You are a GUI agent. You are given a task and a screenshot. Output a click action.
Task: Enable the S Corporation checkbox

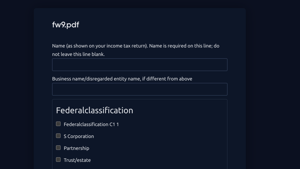point(58,136)
